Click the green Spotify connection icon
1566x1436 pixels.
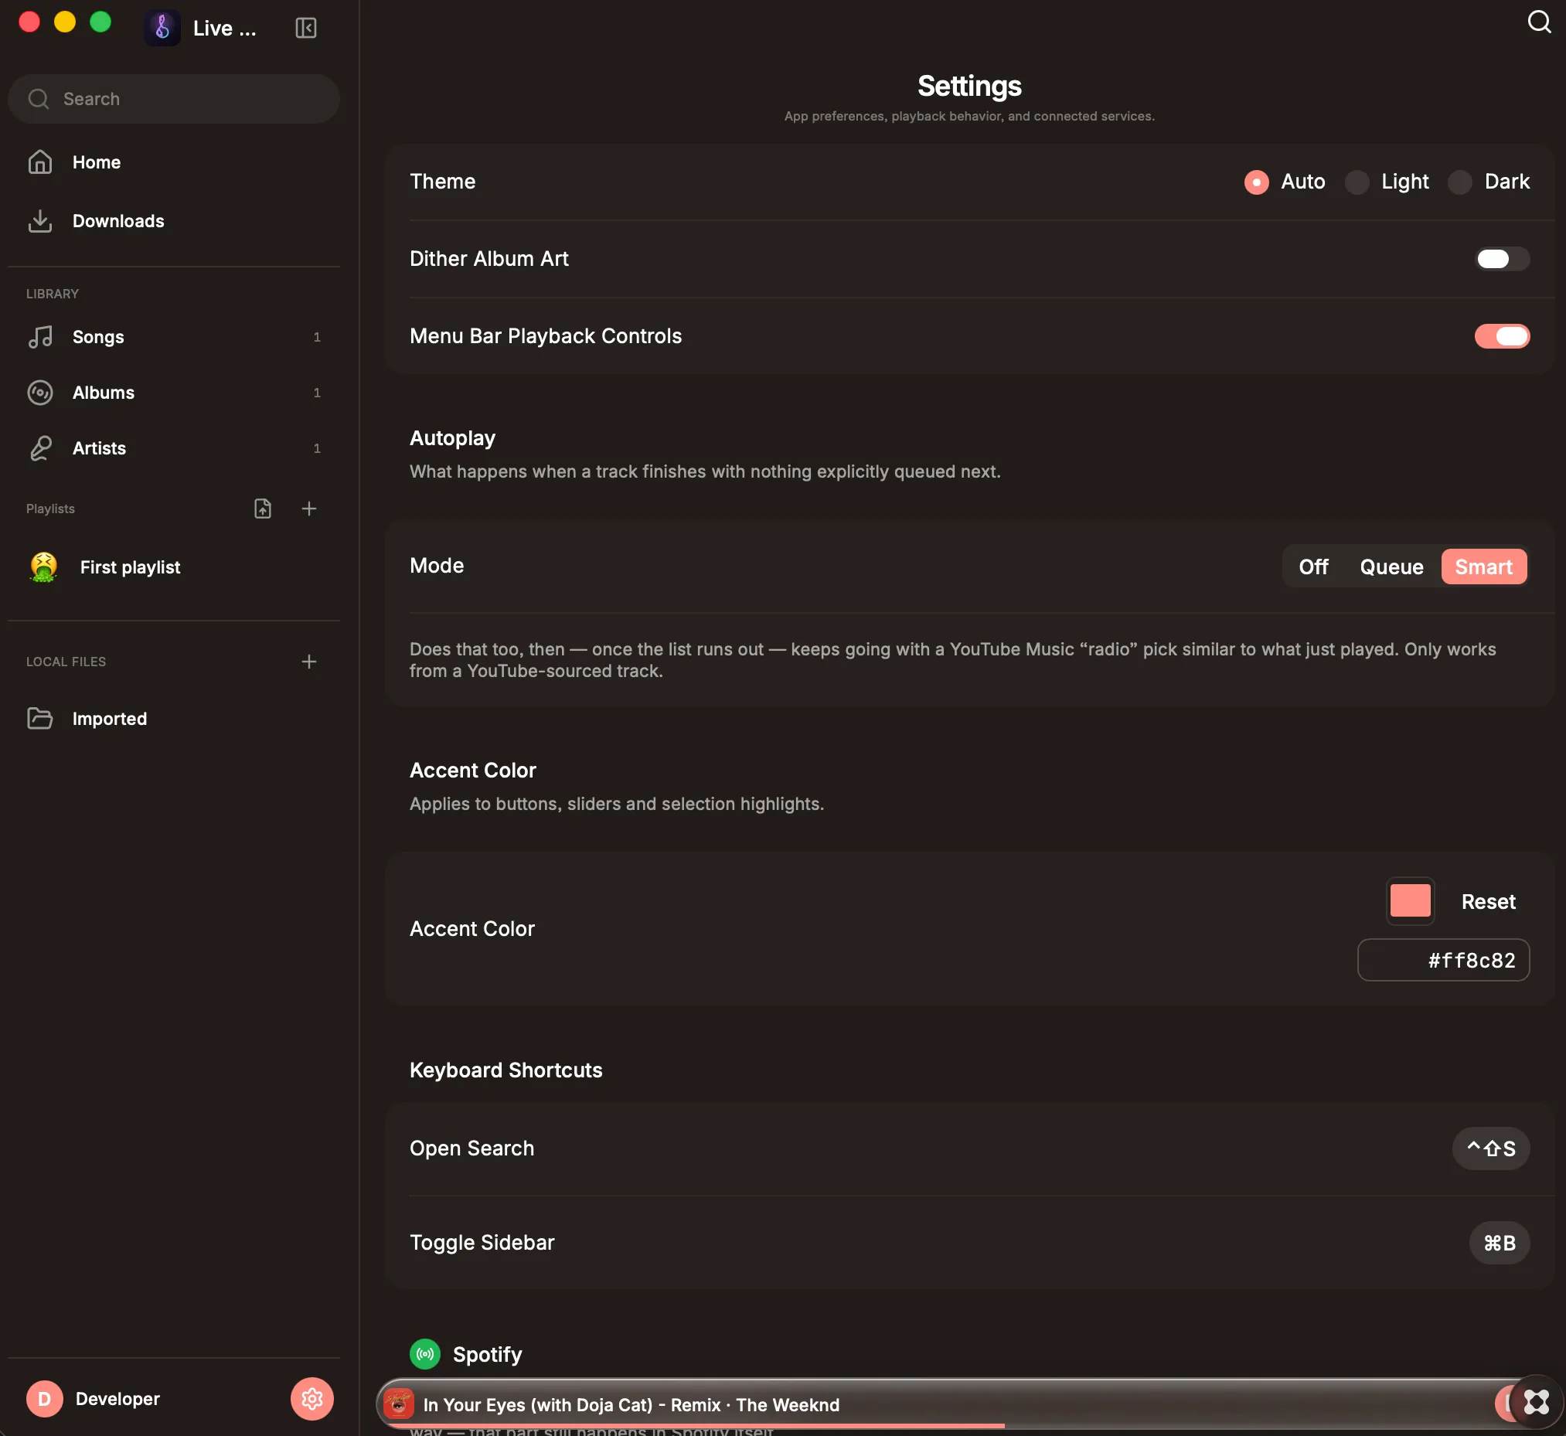coord(425,1354)
